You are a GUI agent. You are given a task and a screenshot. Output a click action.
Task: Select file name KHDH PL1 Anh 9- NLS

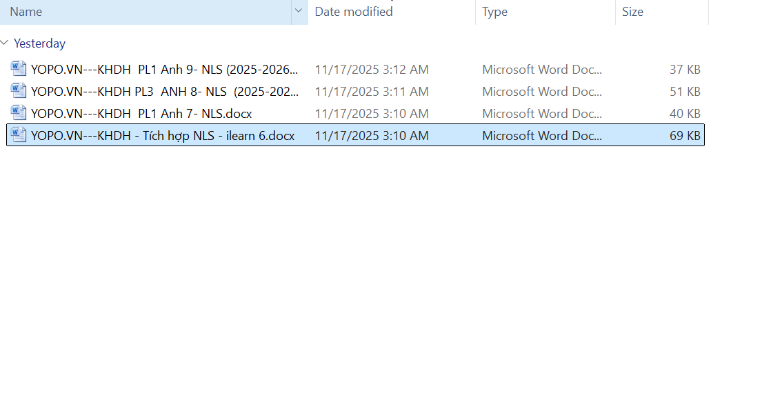coord(166,70)
